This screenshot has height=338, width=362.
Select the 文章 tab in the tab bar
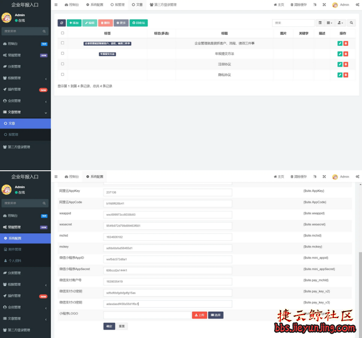[137, 5]
